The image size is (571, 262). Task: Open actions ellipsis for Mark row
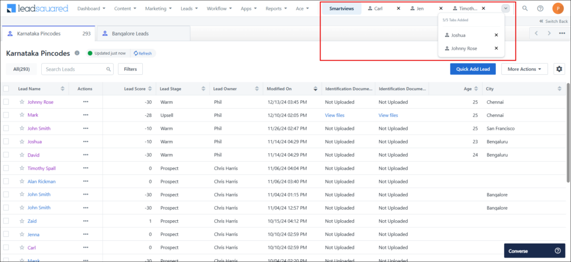(x=85, y=115)
